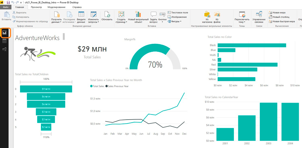Switch to the Report view icon
Screen dimensions: 302x148
click(x=4, y=32)
